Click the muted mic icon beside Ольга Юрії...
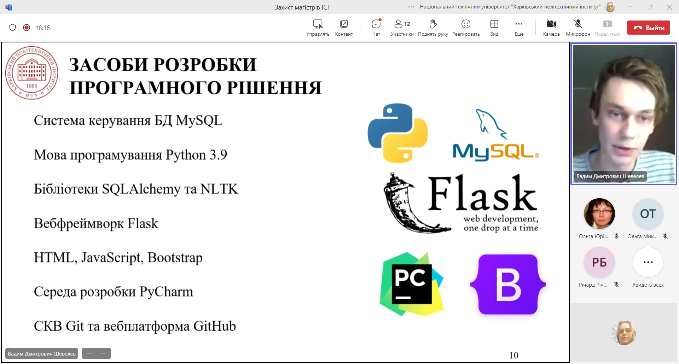 coord(617,236)
